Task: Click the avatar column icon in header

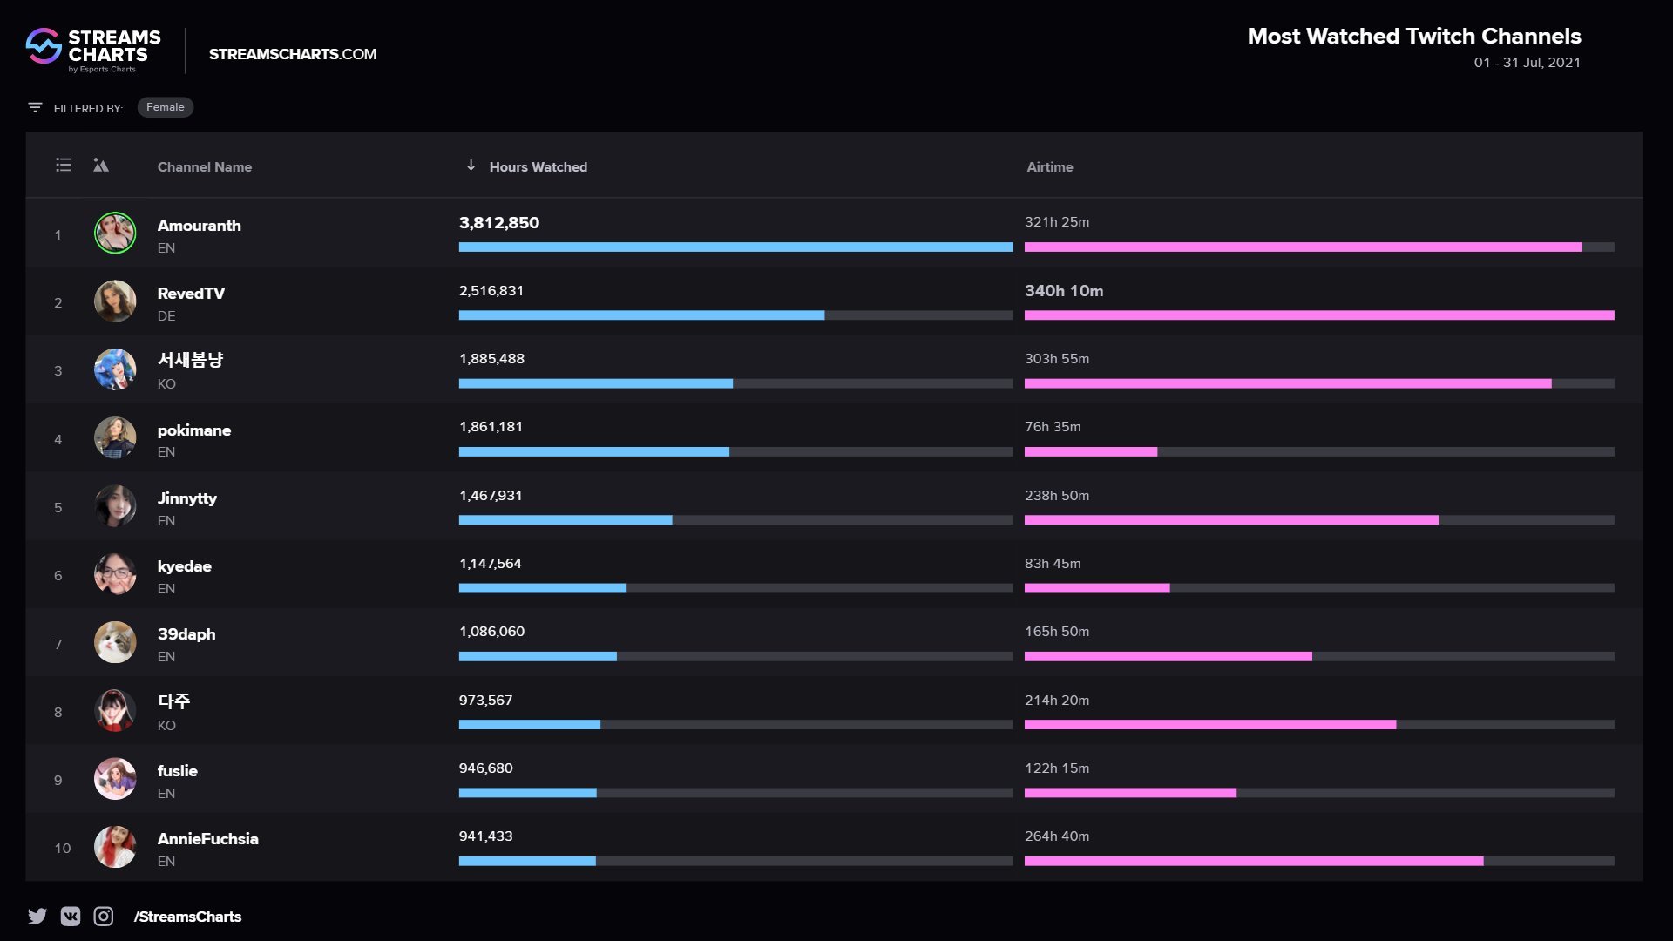Action: 101,166
